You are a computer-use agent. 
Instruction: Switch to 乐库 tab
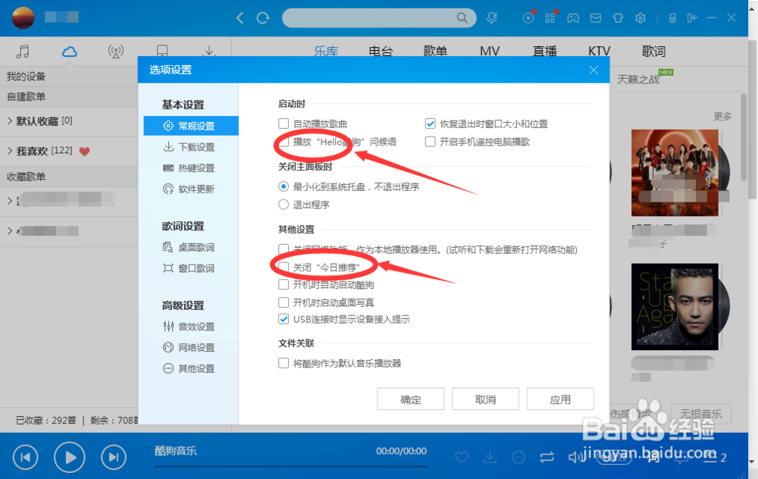(x=326, y=52)
